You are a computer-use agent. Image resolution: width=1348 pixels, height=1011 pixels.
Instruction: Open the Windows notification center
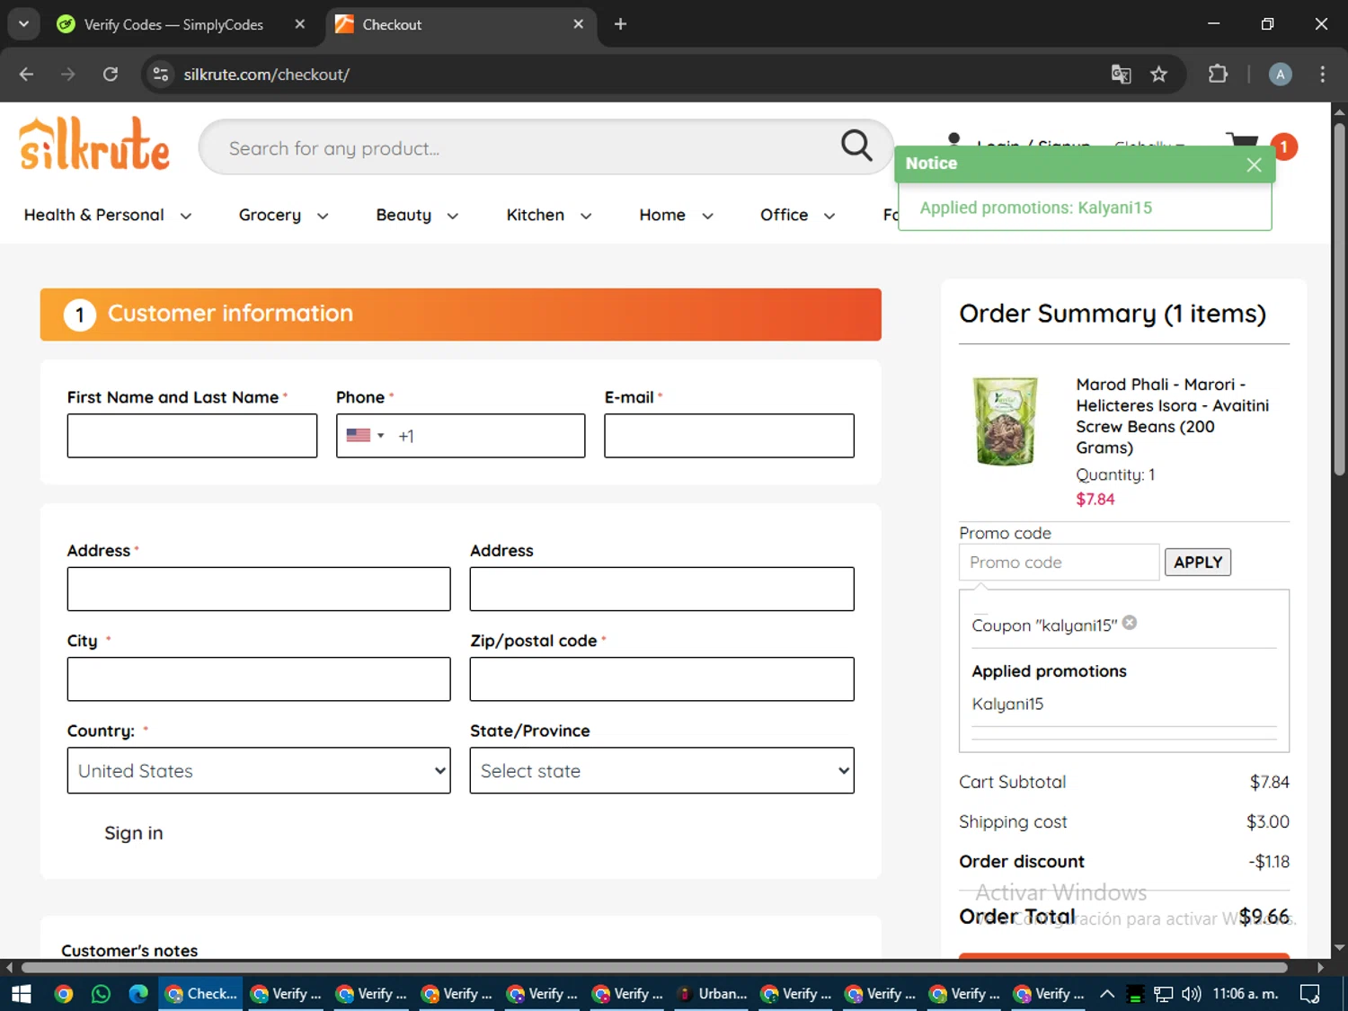(1310, 993)
